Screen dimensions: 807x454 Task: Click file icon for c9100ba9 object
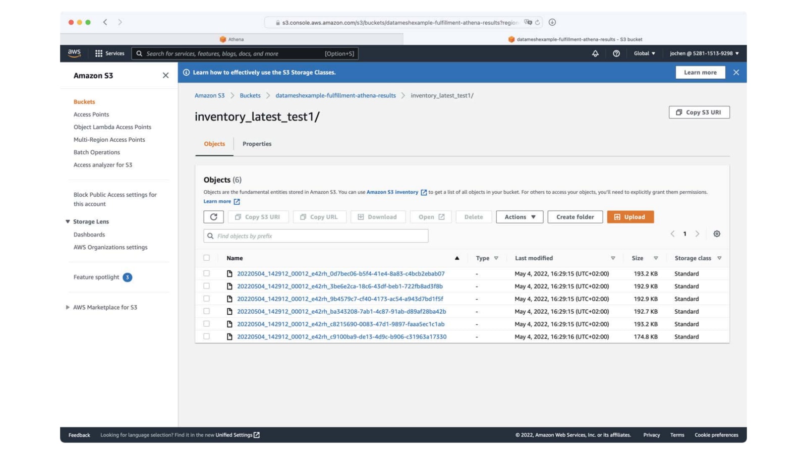coord(229,336)
